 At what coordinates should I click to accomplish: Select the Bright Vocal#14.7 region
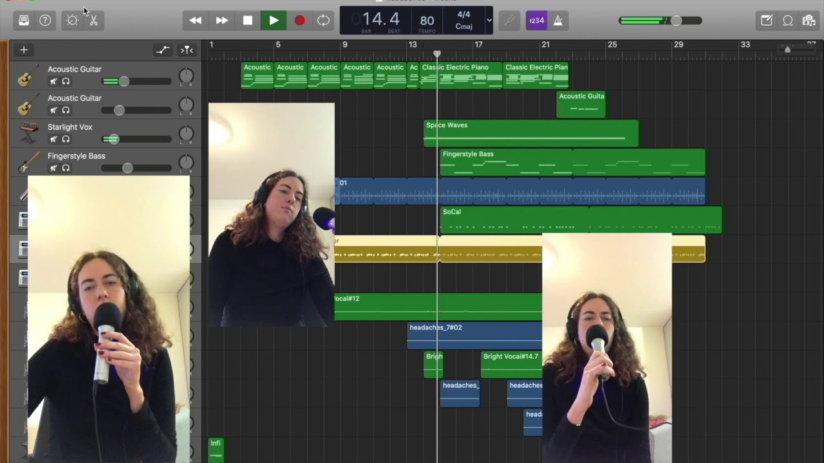coord(512,365)
